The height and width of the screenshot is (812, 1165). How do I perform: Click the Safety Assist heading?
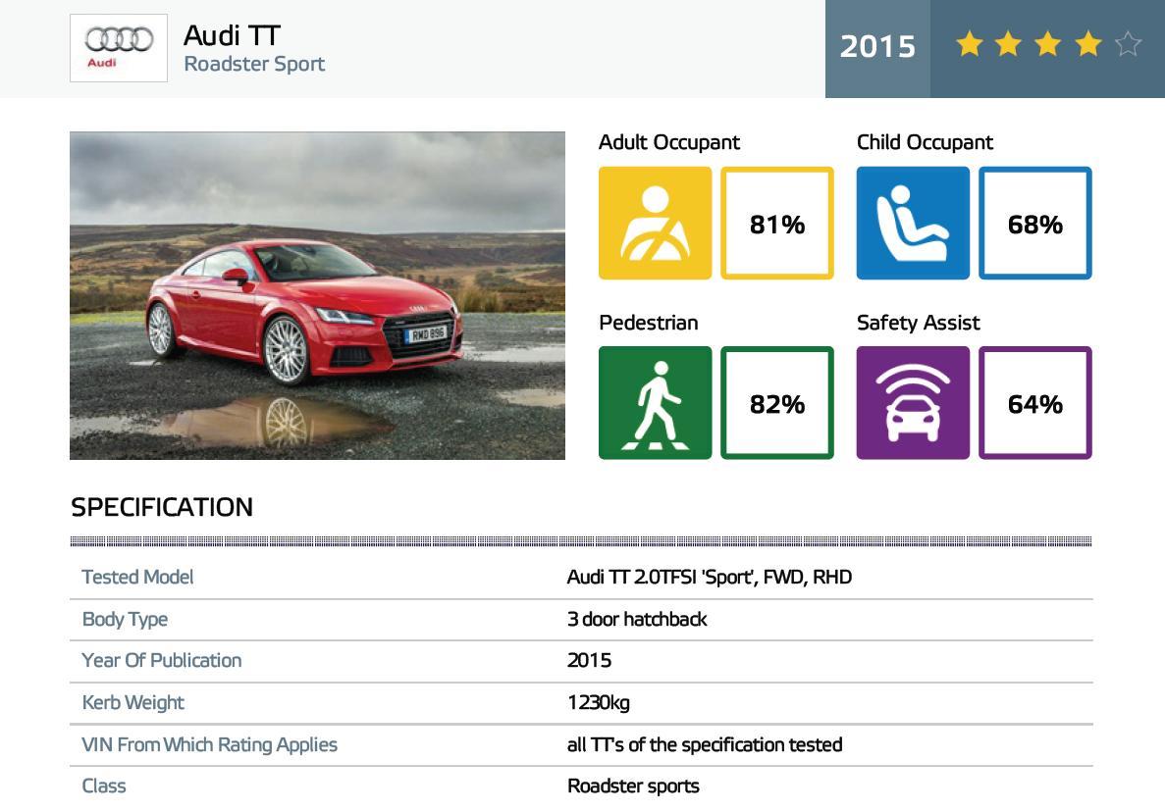(x=919, y=323)
